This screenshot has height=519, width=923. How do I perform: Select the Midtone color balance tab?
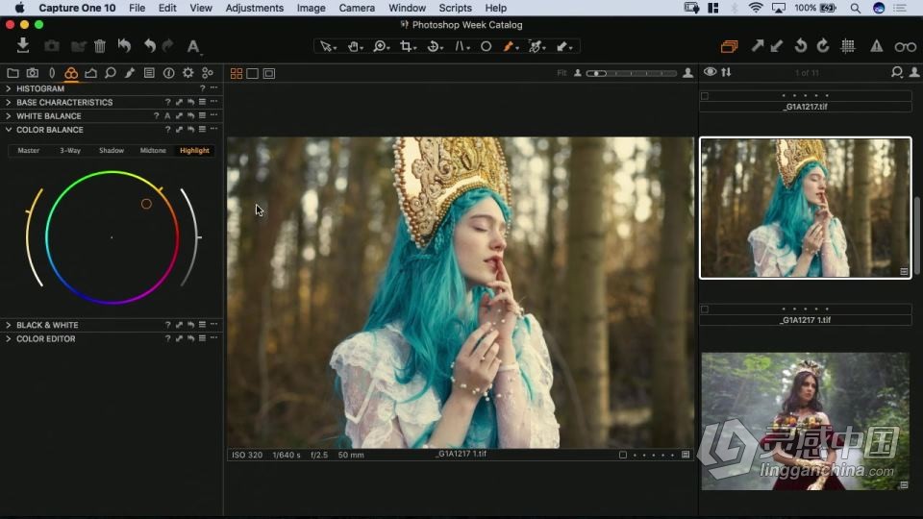(x=153, y=151)
